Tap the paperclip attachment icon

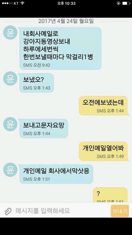pos(8,211)
